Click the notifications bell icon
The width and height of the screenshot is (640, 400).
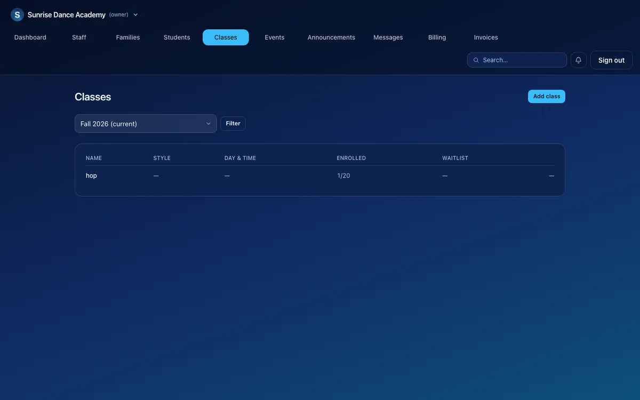pos(579,60)
